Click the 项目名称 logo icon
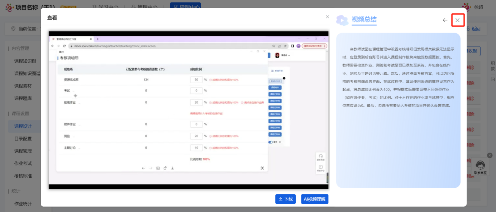 [10, 7]
